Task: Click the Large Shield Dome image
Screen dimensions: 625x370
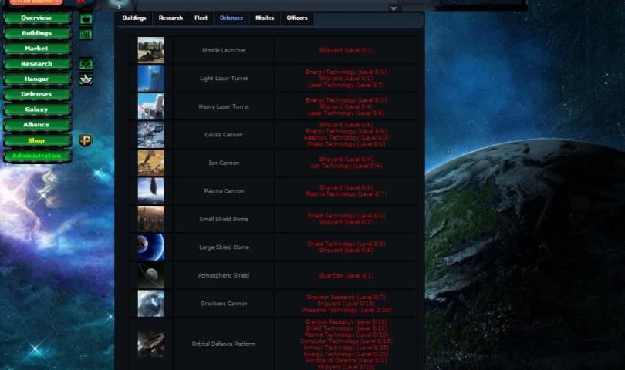Action: coord(150,247)
